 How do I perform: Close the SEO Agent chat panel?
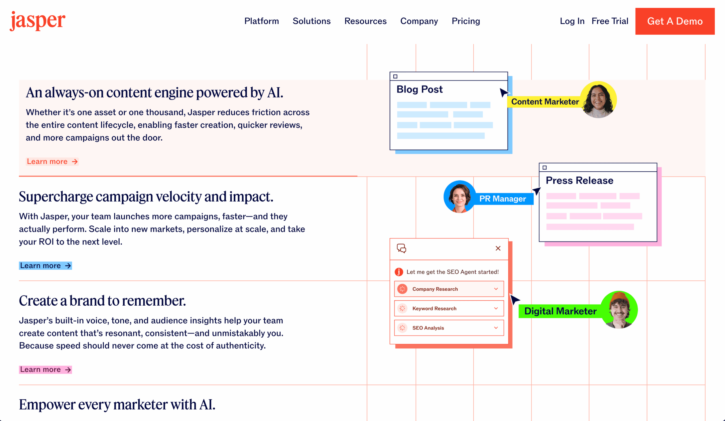(498, 249)
